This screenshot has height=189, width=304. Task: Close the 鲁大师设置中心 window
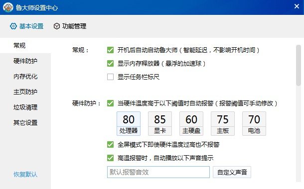tap(297, 6)
